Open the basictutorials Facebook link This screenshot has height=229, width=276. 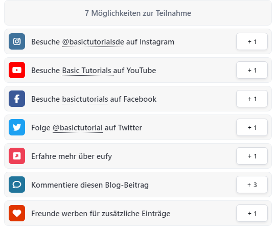(85, 99)
